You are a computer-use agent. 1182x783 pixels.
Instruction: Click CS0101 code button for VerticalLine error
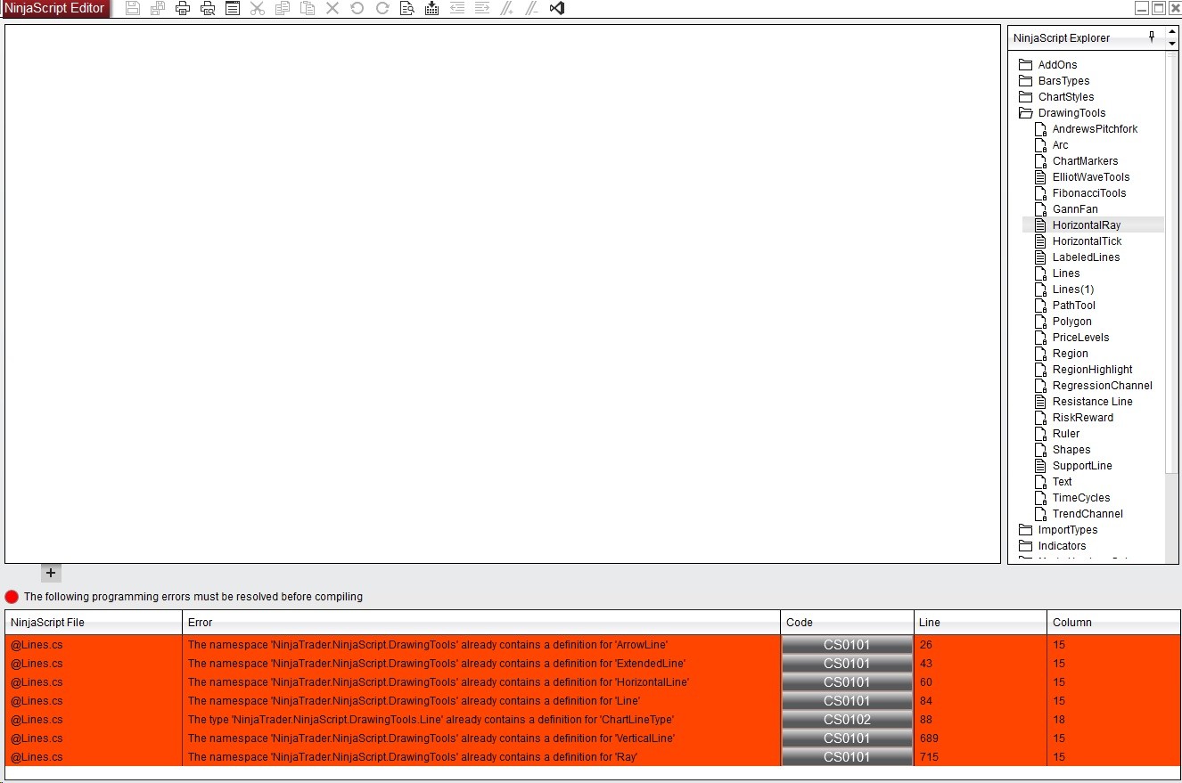tap(847, 738)
